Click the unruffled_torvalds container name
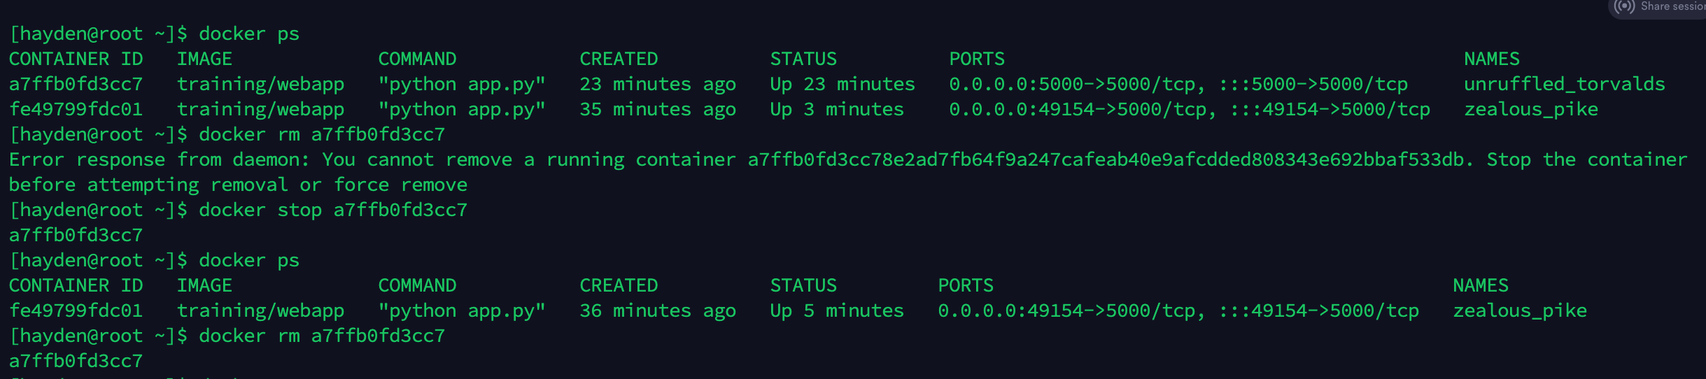 point(1564,85)
